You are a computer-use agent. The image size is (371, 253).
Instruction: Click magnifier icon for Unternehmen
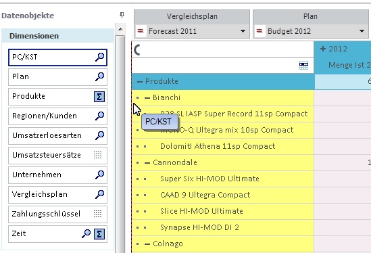99,175
